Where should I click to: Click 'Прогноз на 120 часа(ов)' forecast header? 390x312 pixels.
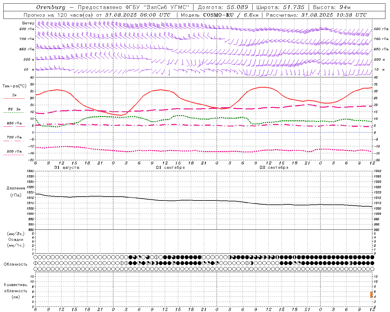click(58, 15)
